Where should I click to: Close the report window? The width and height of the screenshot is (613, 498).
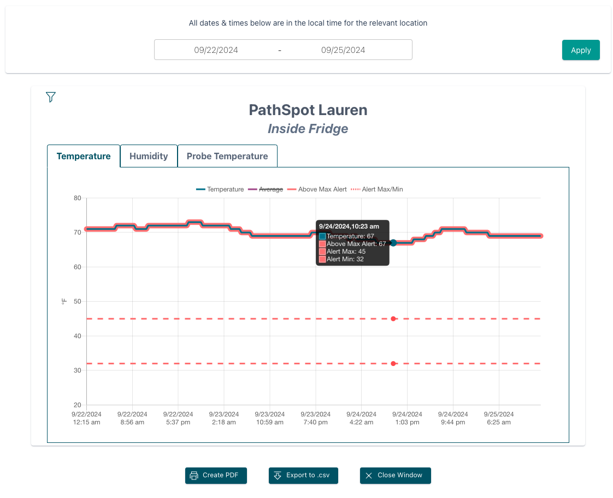tap(395, 476)
